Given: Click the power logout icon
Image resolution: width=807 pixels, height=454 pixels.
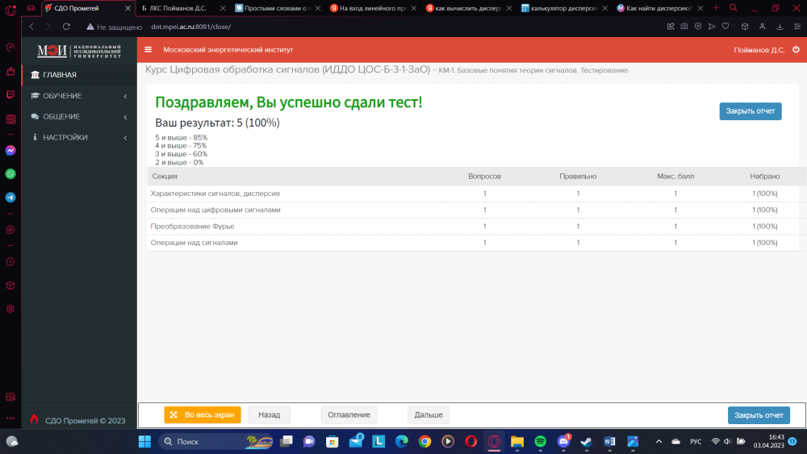Looking at the screenshot, I should pyautogui.click(x=796, y=49).
